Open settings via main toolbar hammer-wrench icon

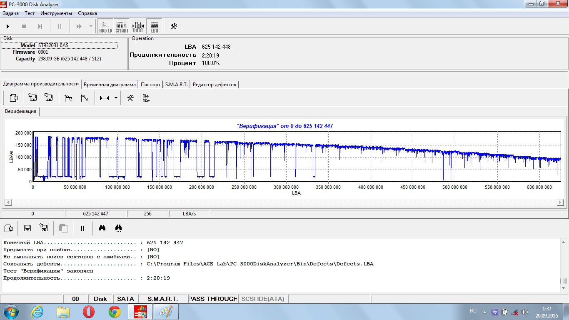pyautogui.click(x=174, y=27)
